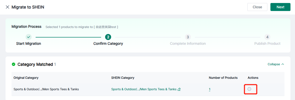Click the Start Migration checkmark step icon
Viewport: 295px width, 100px height.
click(x=29, y=37)
